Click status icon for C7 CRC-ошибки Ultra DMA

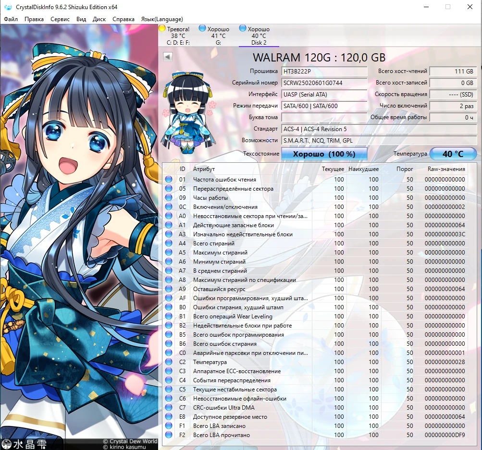169,408
